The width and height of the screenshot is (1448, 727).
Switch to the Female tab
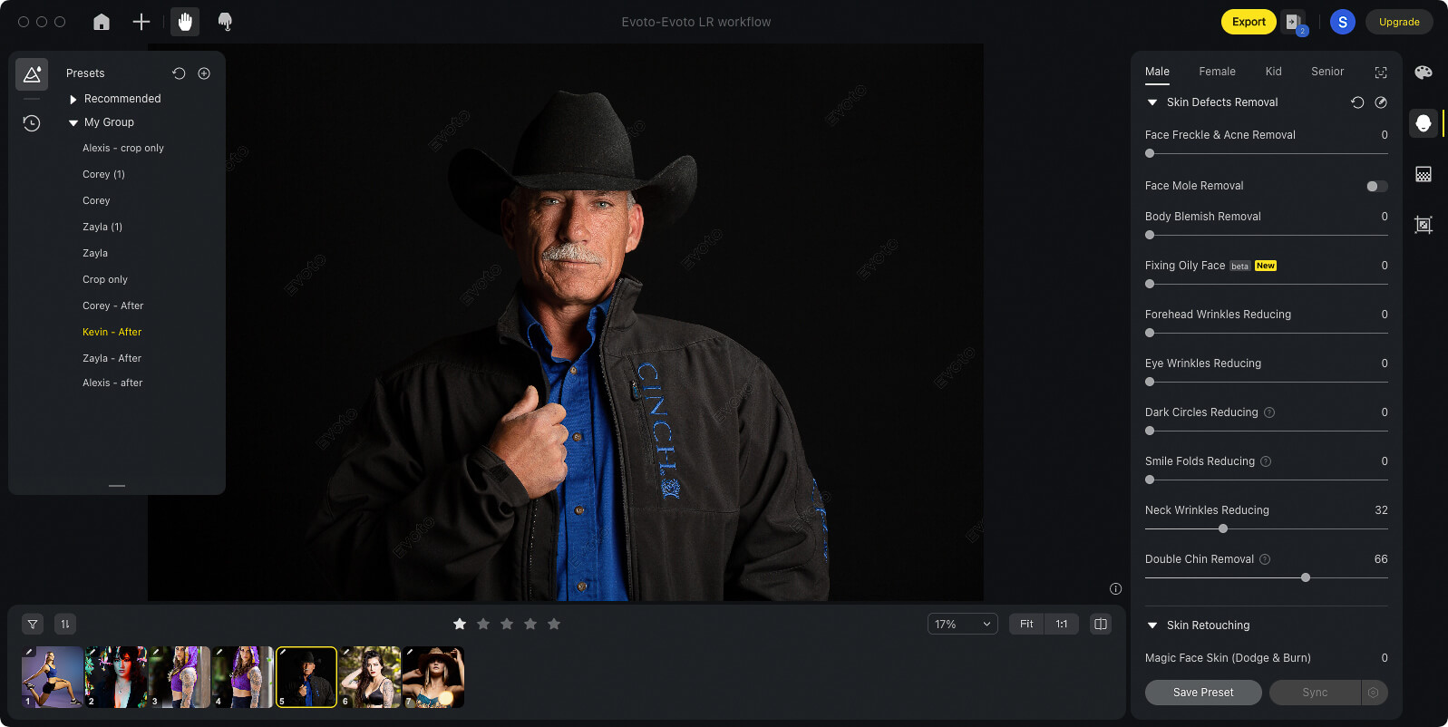[1217, 72]
